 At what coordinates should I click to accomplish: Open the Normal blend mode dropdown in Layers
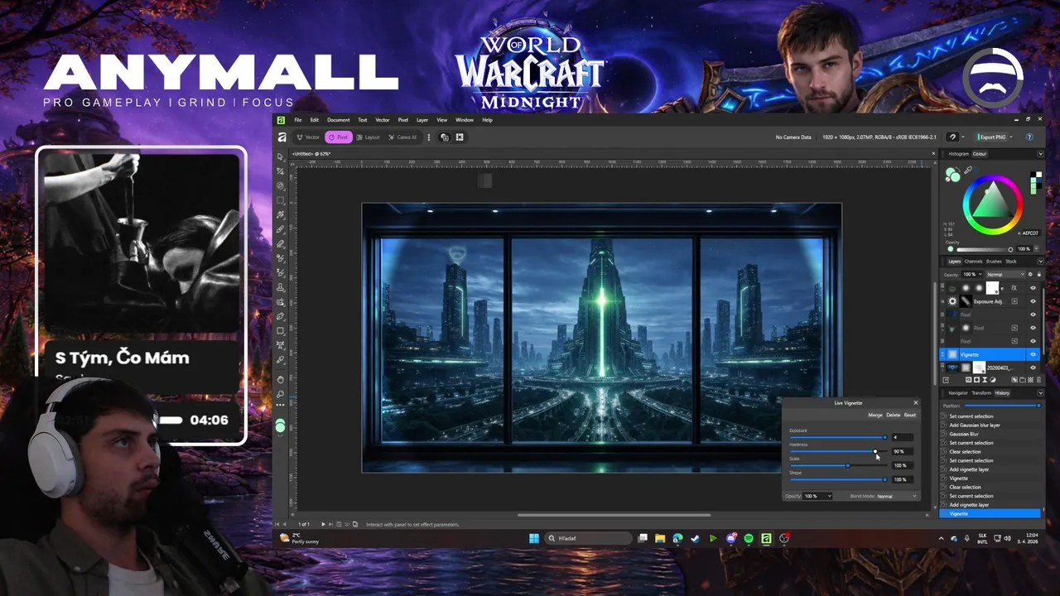[x=1005, y=274]
